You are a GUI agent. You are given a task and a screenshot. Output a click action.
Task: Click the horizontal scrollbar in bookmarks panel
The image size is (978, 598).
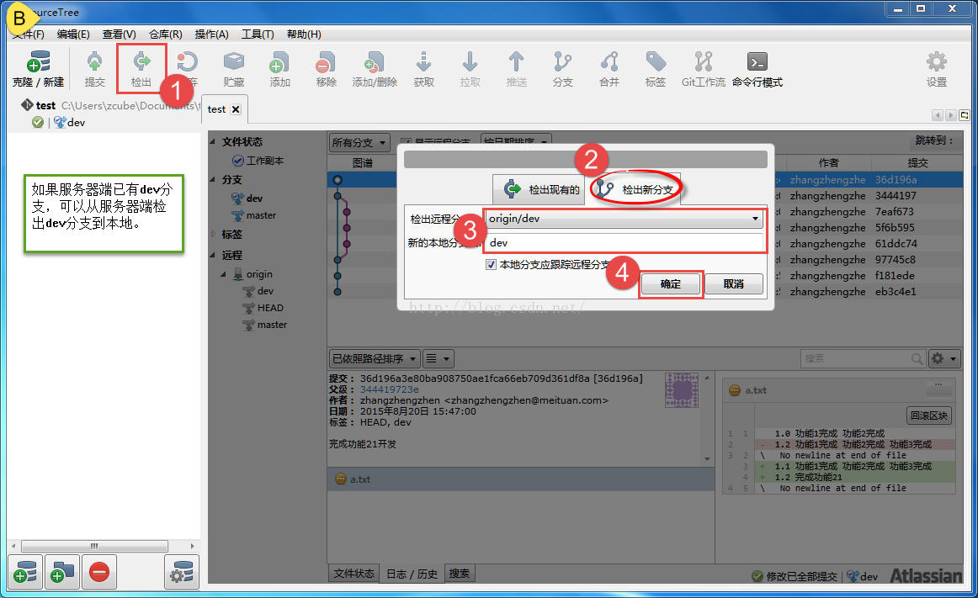tap(94, 546)
